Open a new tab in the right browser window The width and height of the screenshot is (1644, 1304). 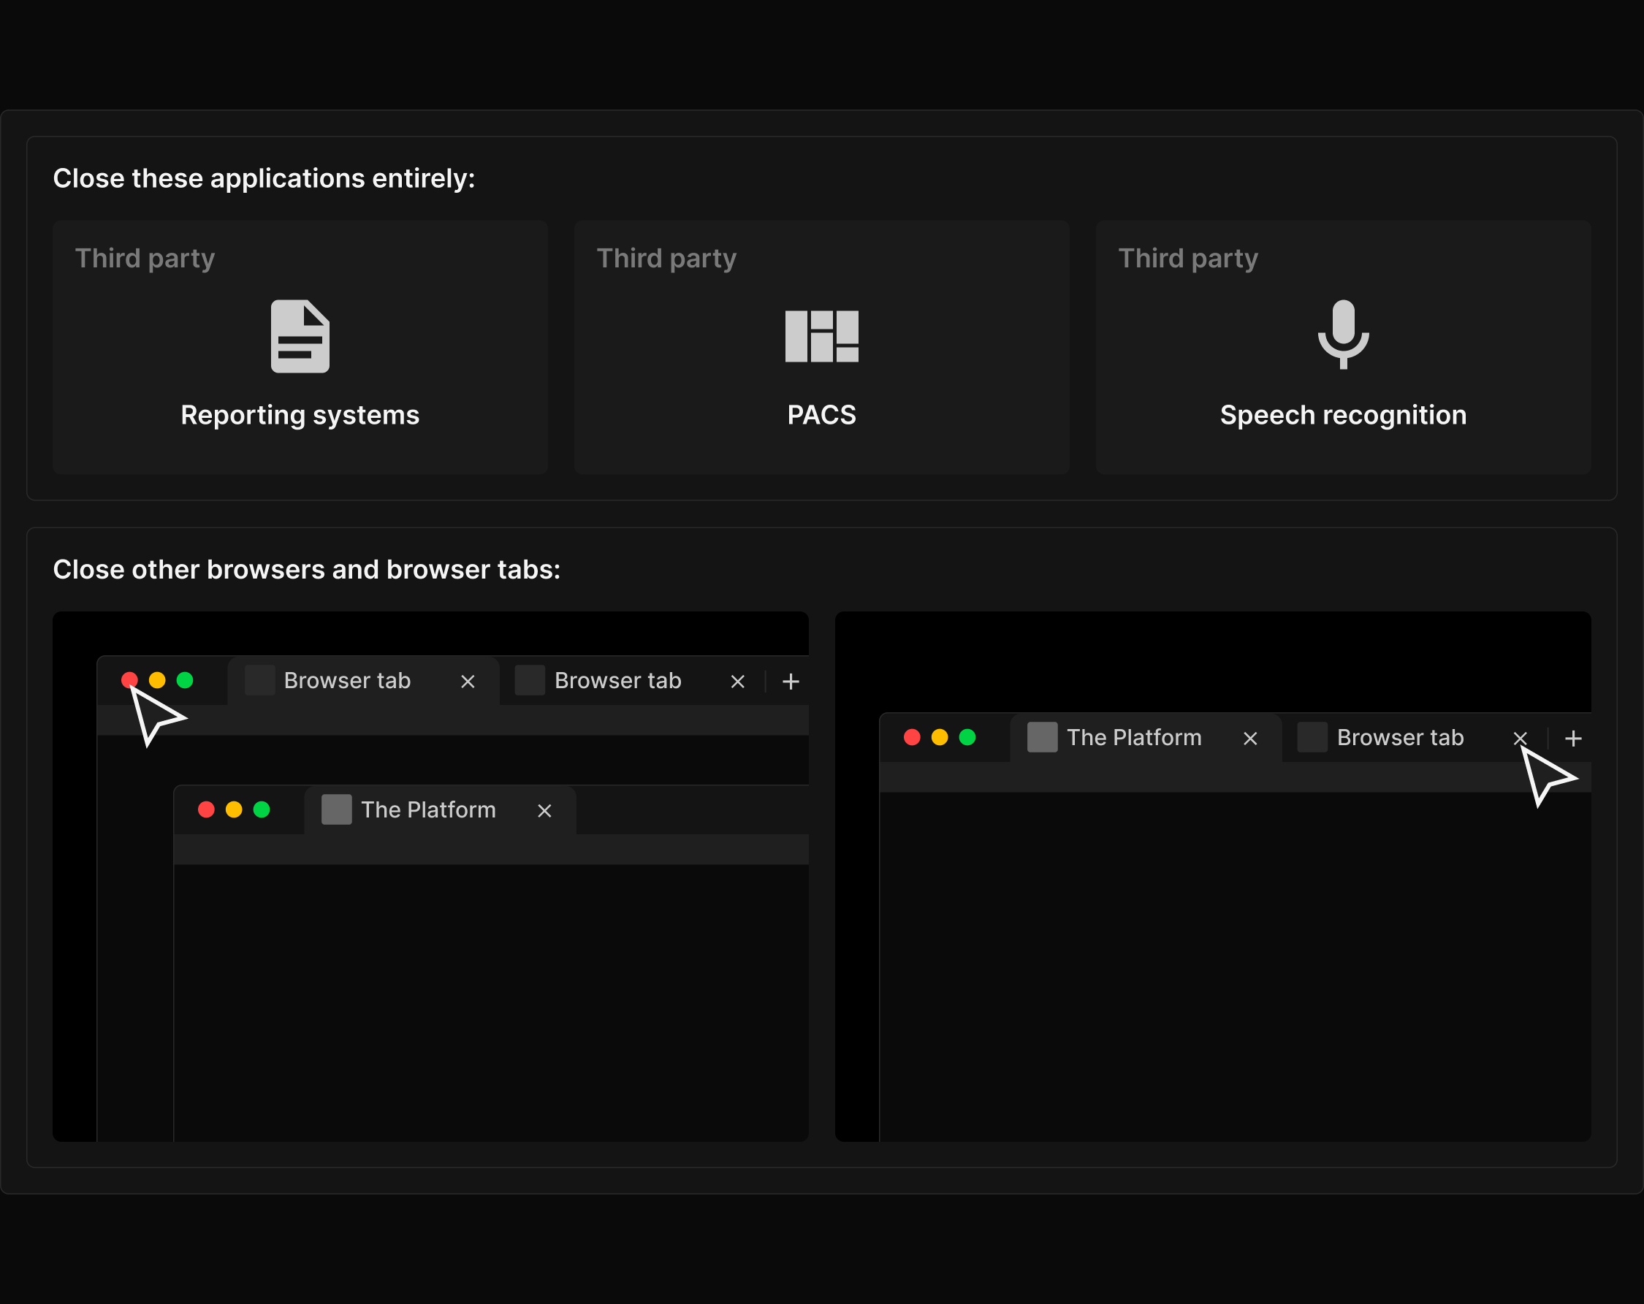(x=1573, y=739)
